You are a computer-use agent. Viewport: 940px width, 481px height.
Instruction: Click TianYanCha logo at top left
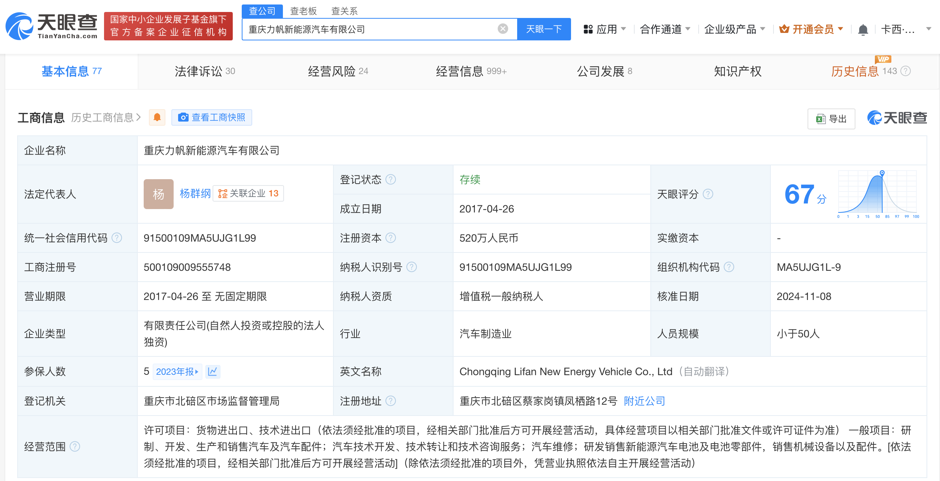(52, 26)
